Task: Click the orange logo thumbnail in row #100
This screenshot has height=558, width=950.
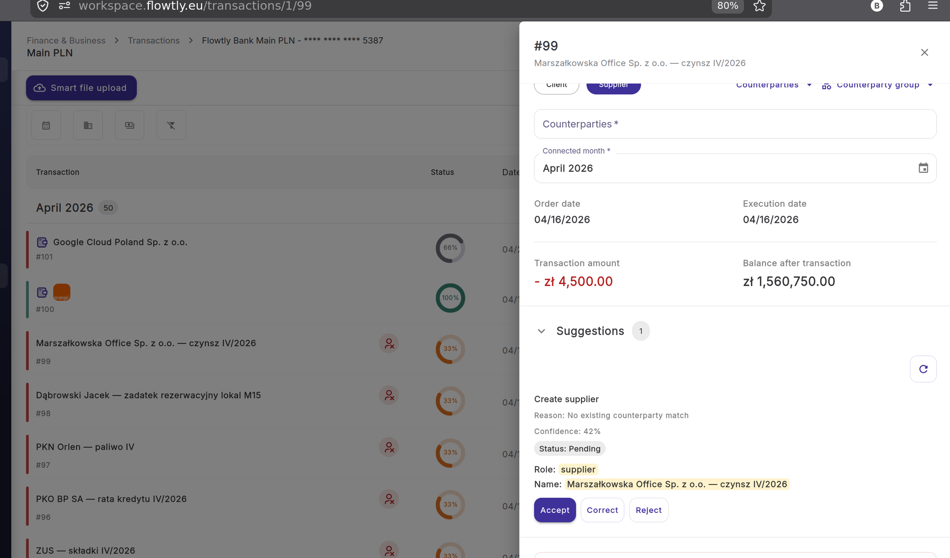Action: point(62,292)
